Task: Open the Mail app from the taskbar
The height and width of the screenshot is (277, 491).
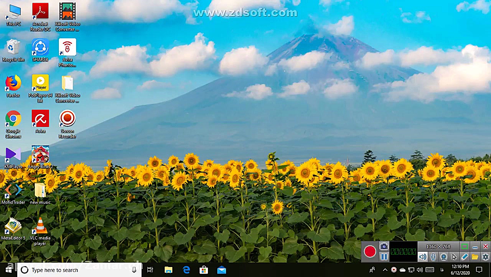Action: (222, 270)
